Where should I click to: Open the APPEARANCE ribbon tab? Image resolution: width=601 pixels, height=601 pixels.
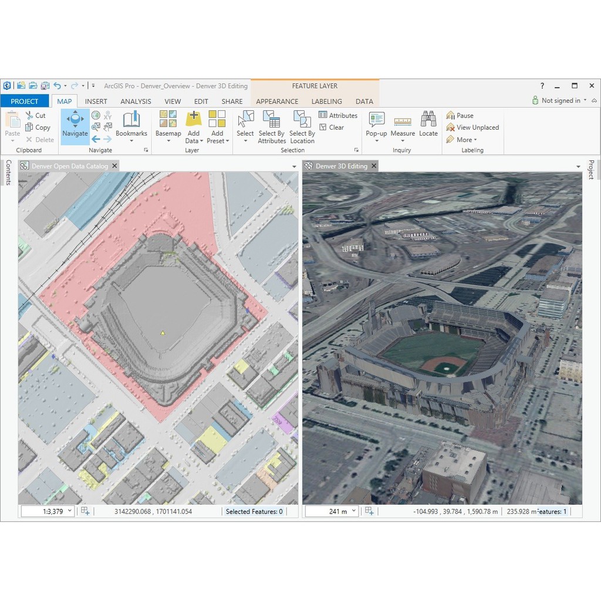(277, 101)
